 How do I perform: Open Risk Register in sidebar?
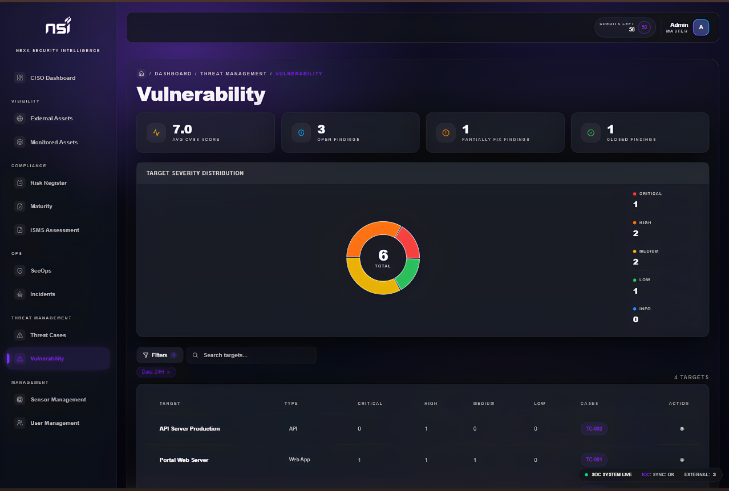click(x=58, y=183)
